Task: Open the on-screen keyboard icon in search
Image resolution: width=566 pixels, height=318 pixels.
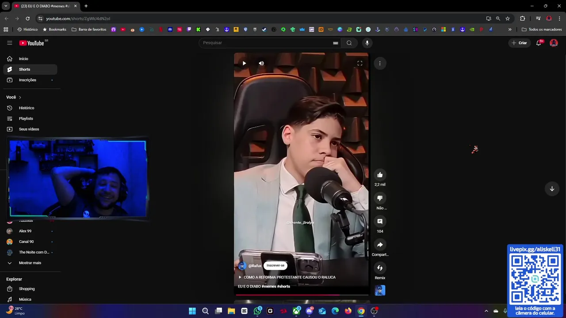Action: tap(336, 43)
